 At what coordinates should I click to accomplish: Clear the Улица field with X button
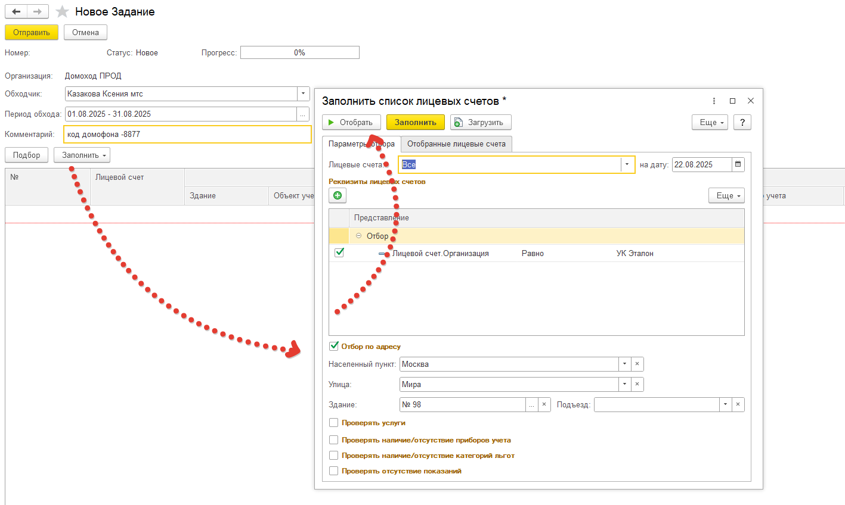point(637,384)
